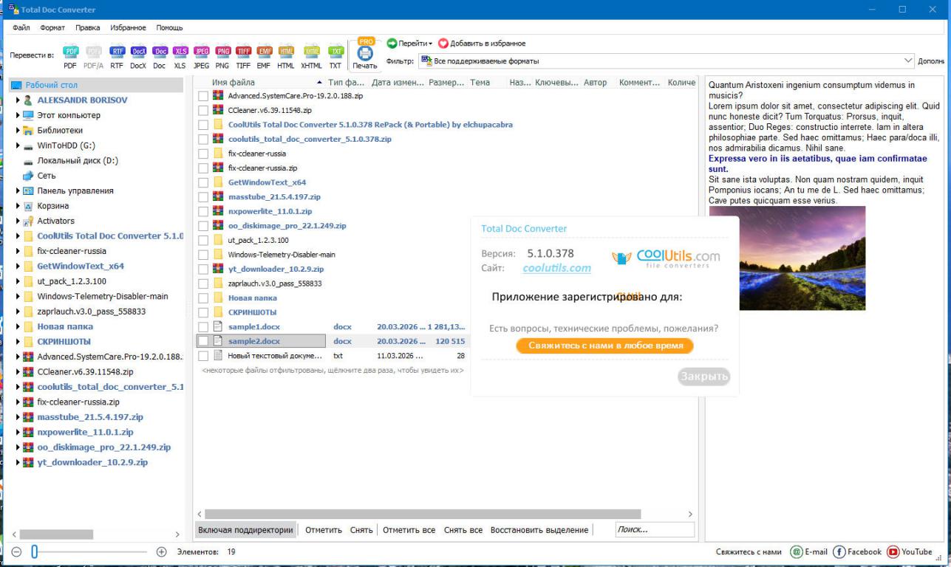Click the JPEG format icon

(201, 52)
